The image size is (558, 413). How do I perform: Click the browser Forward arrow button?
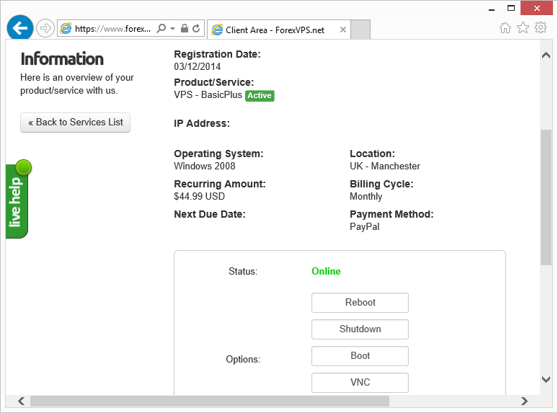[x=45, y=28]
